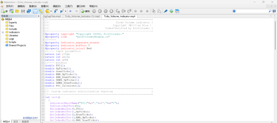The width and height of the screenshot is (277, 123).
Task: Open the dropdown arrow beside the yellow document icon
Action: click(51, 11)
